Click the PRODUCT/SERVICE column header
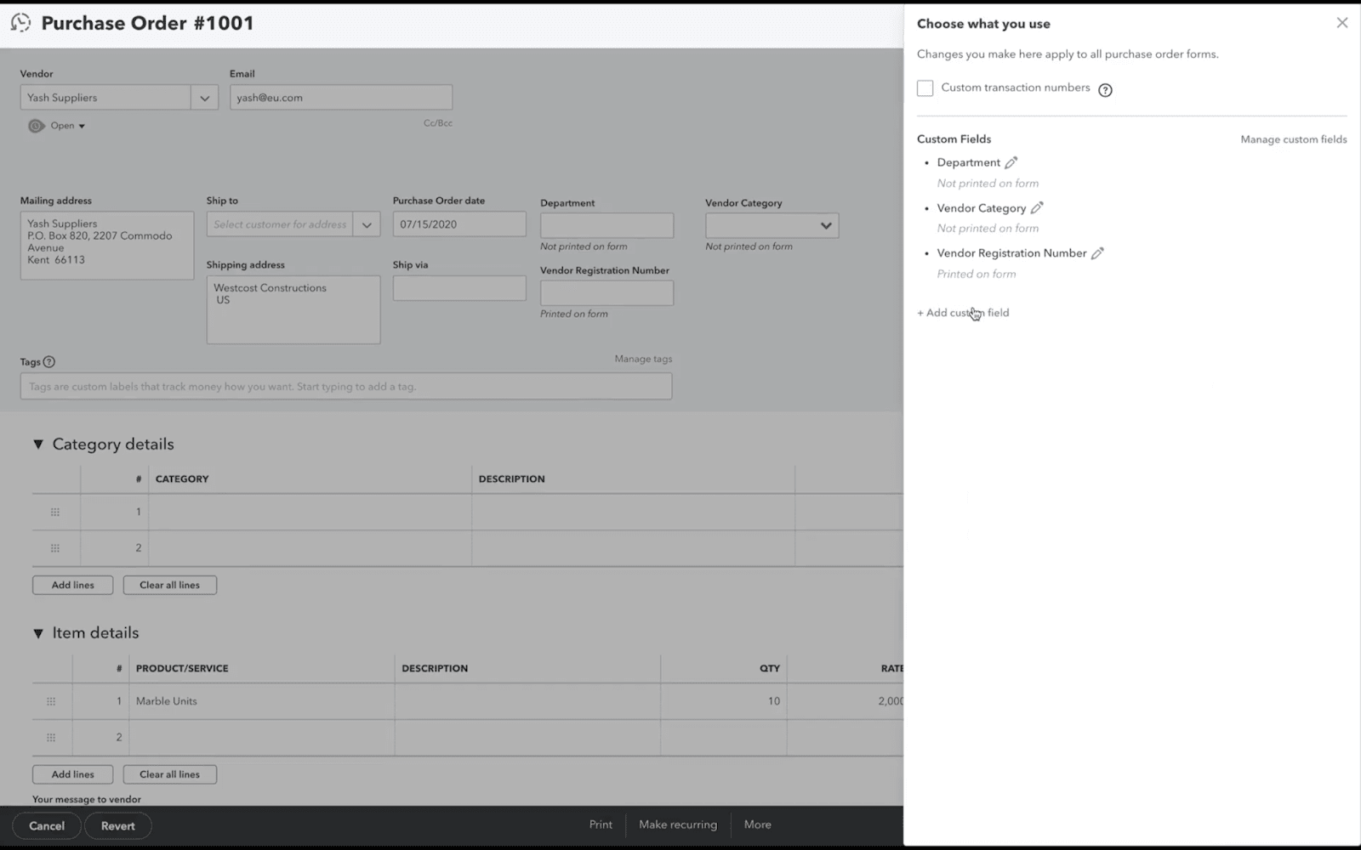1361x850 pixels. click(x=182, y=669)
